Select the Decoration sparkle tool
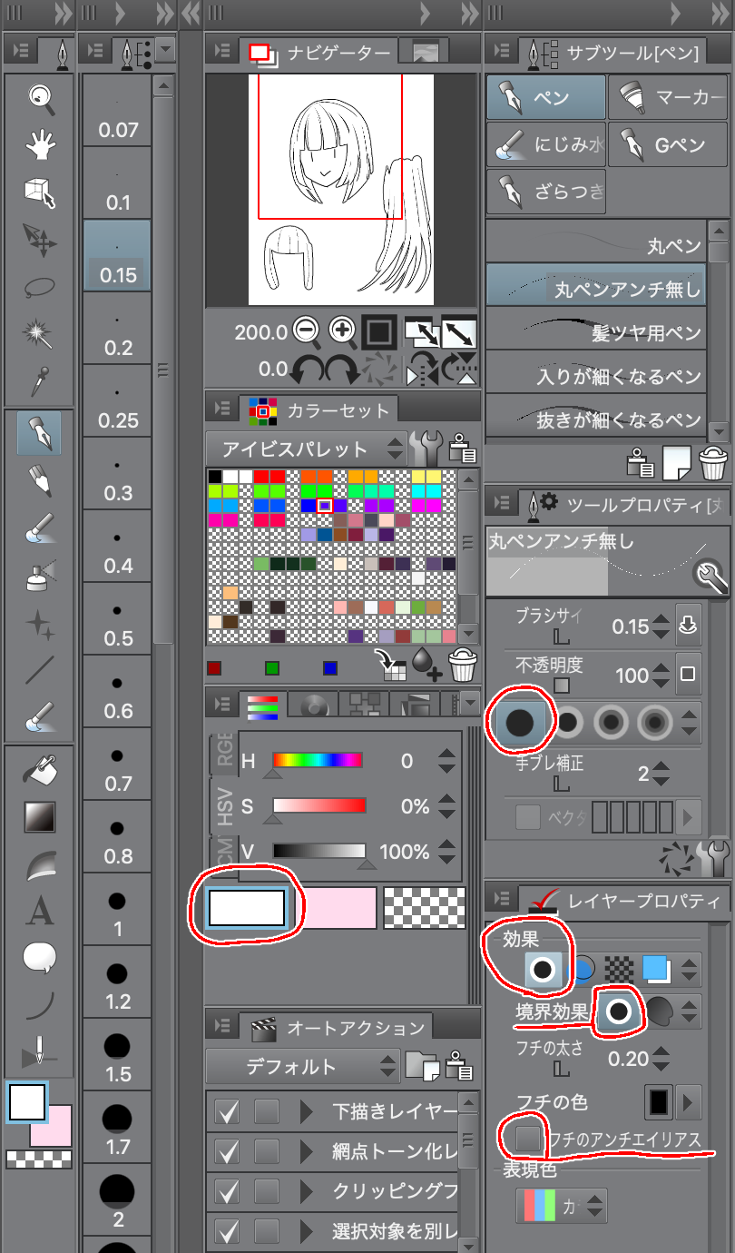Image resolution: width=735 pixels, height=1253 pixels. point(39,622)
